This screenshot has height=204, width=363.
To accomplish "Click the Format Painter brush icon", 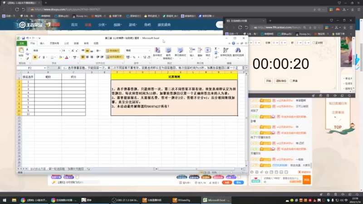I will pyautogui.click(x=27, y=58).
